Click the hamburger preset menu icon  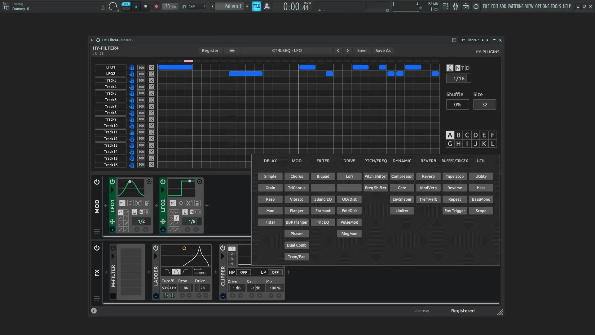(232, 51)
